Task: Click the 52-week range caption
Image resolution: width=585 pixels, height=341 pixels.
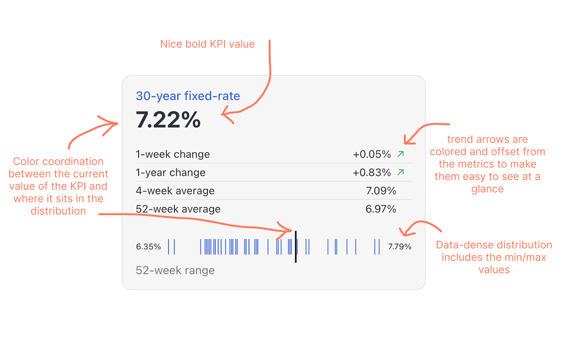Action: tap(175, 270)
